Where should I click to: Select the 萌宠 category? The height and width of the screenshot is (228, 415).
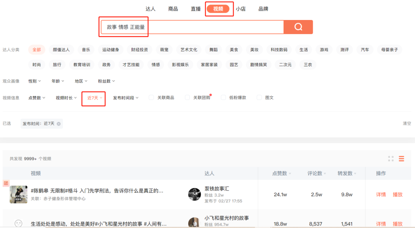(164, 50)
